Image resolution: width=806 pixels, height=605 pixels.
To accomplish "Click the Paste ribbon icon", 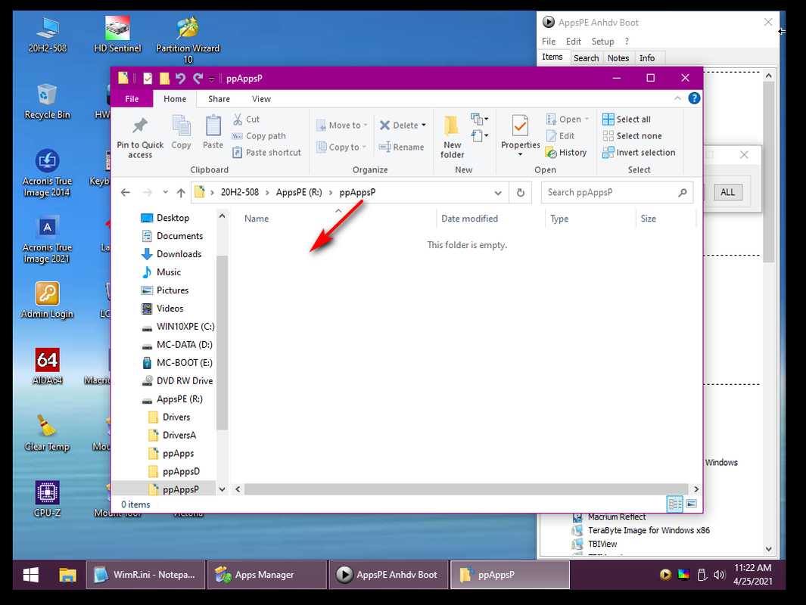I will 213,132.
